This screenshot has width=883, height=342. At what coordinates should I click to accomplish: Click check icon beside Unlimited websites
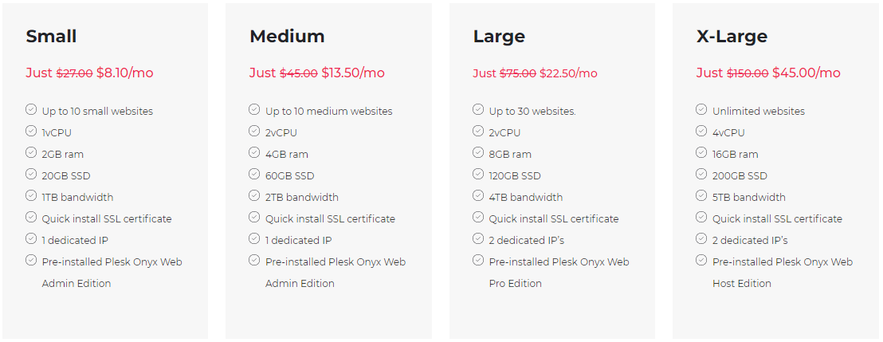(701, 109)
